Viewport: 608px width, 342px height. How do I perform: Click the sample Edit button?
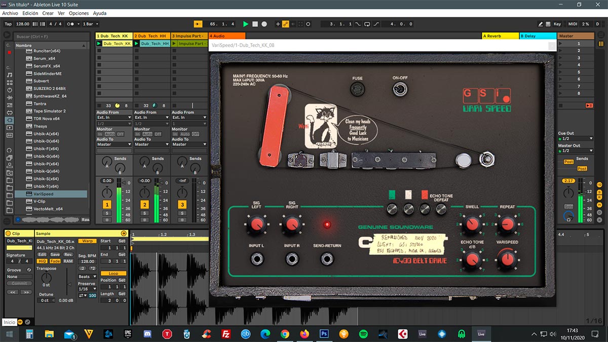(42, 254)
